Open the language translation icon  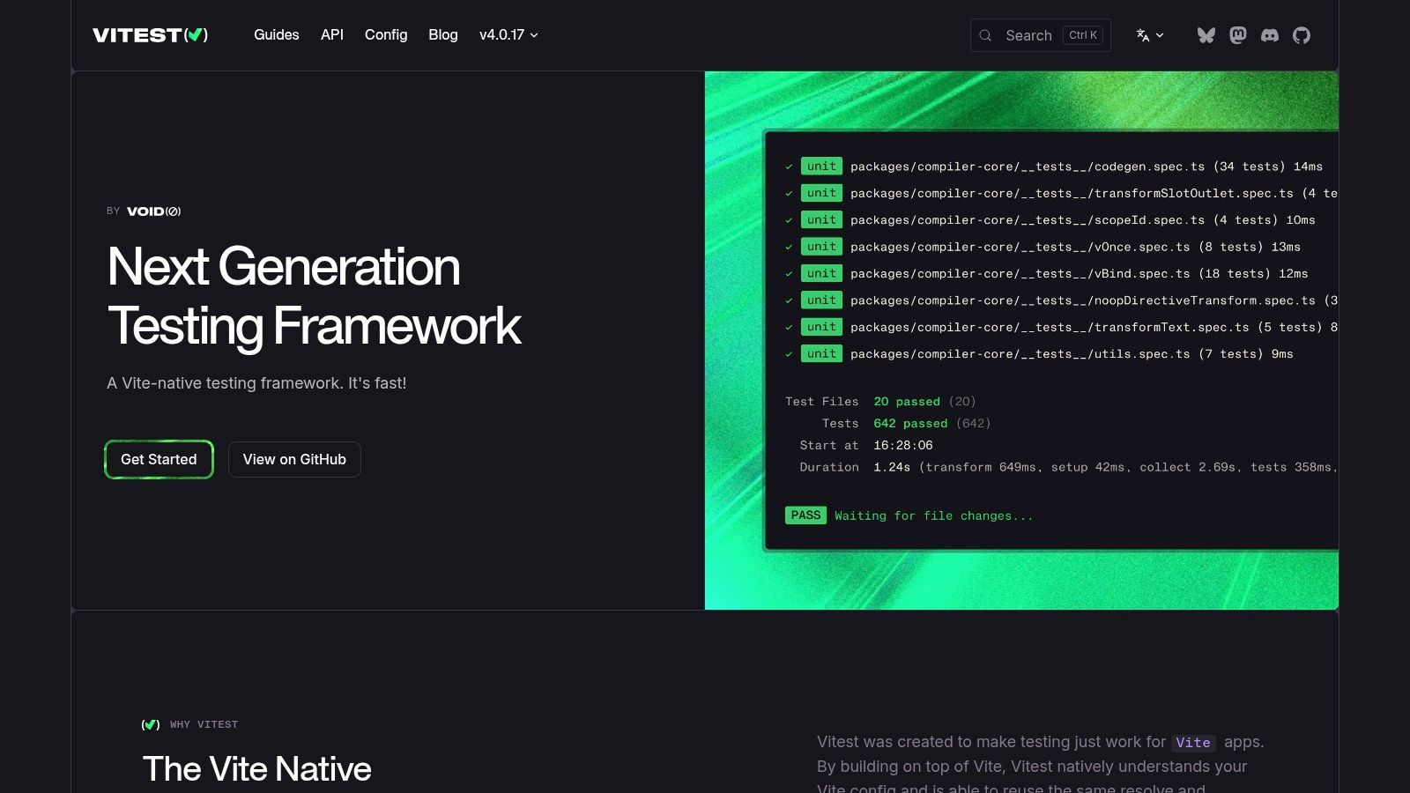coord(1140,35)
